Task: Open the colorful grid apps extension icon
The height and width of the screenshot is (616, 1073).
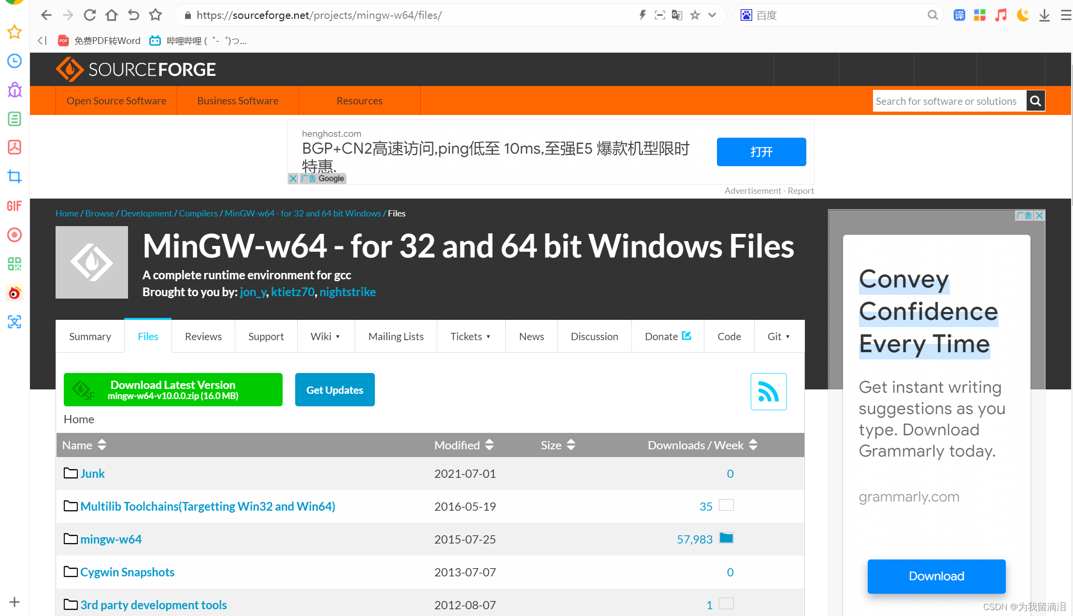Action: [980, 15]
